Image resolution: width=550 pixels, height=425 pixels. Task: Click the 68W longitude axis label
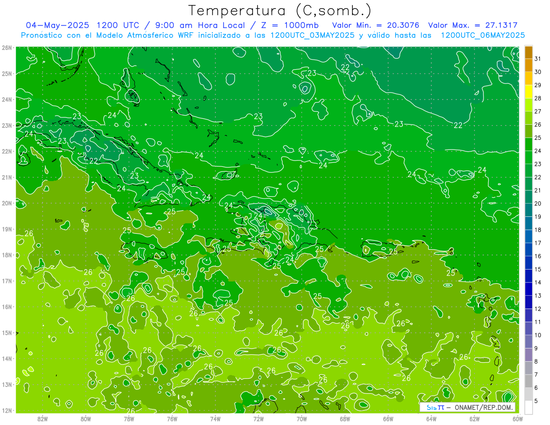pyautogui.click(x=345, y=418)
